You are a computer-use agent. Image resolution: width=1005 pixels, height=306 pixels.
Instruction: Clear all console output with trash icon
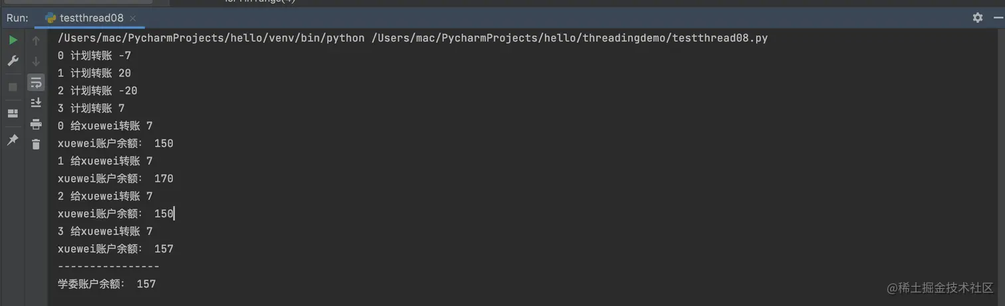tap(36, 144)
